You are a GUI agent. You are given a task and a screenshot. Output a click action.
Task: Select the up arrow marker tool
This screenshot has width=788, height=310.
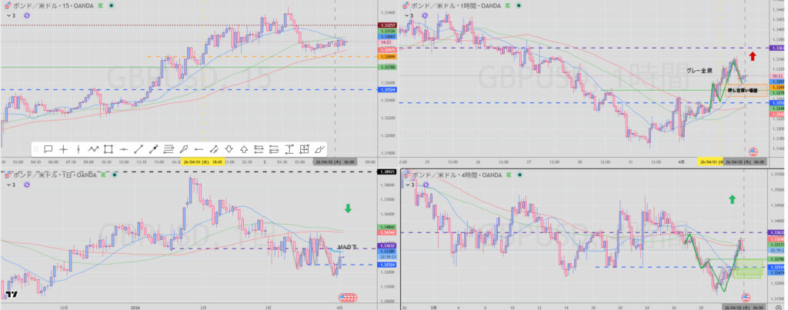pos(243,148)
